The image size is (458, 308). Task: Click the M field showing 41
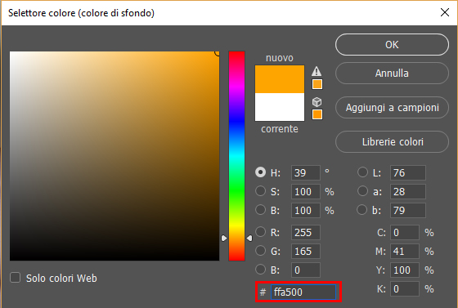coord(405,251)
